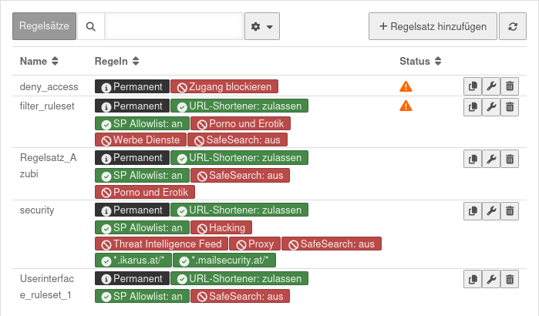This screenshot has height=316, width=539.
Task: Open the gear settings dropdown
Action: (x=262, y=26)
